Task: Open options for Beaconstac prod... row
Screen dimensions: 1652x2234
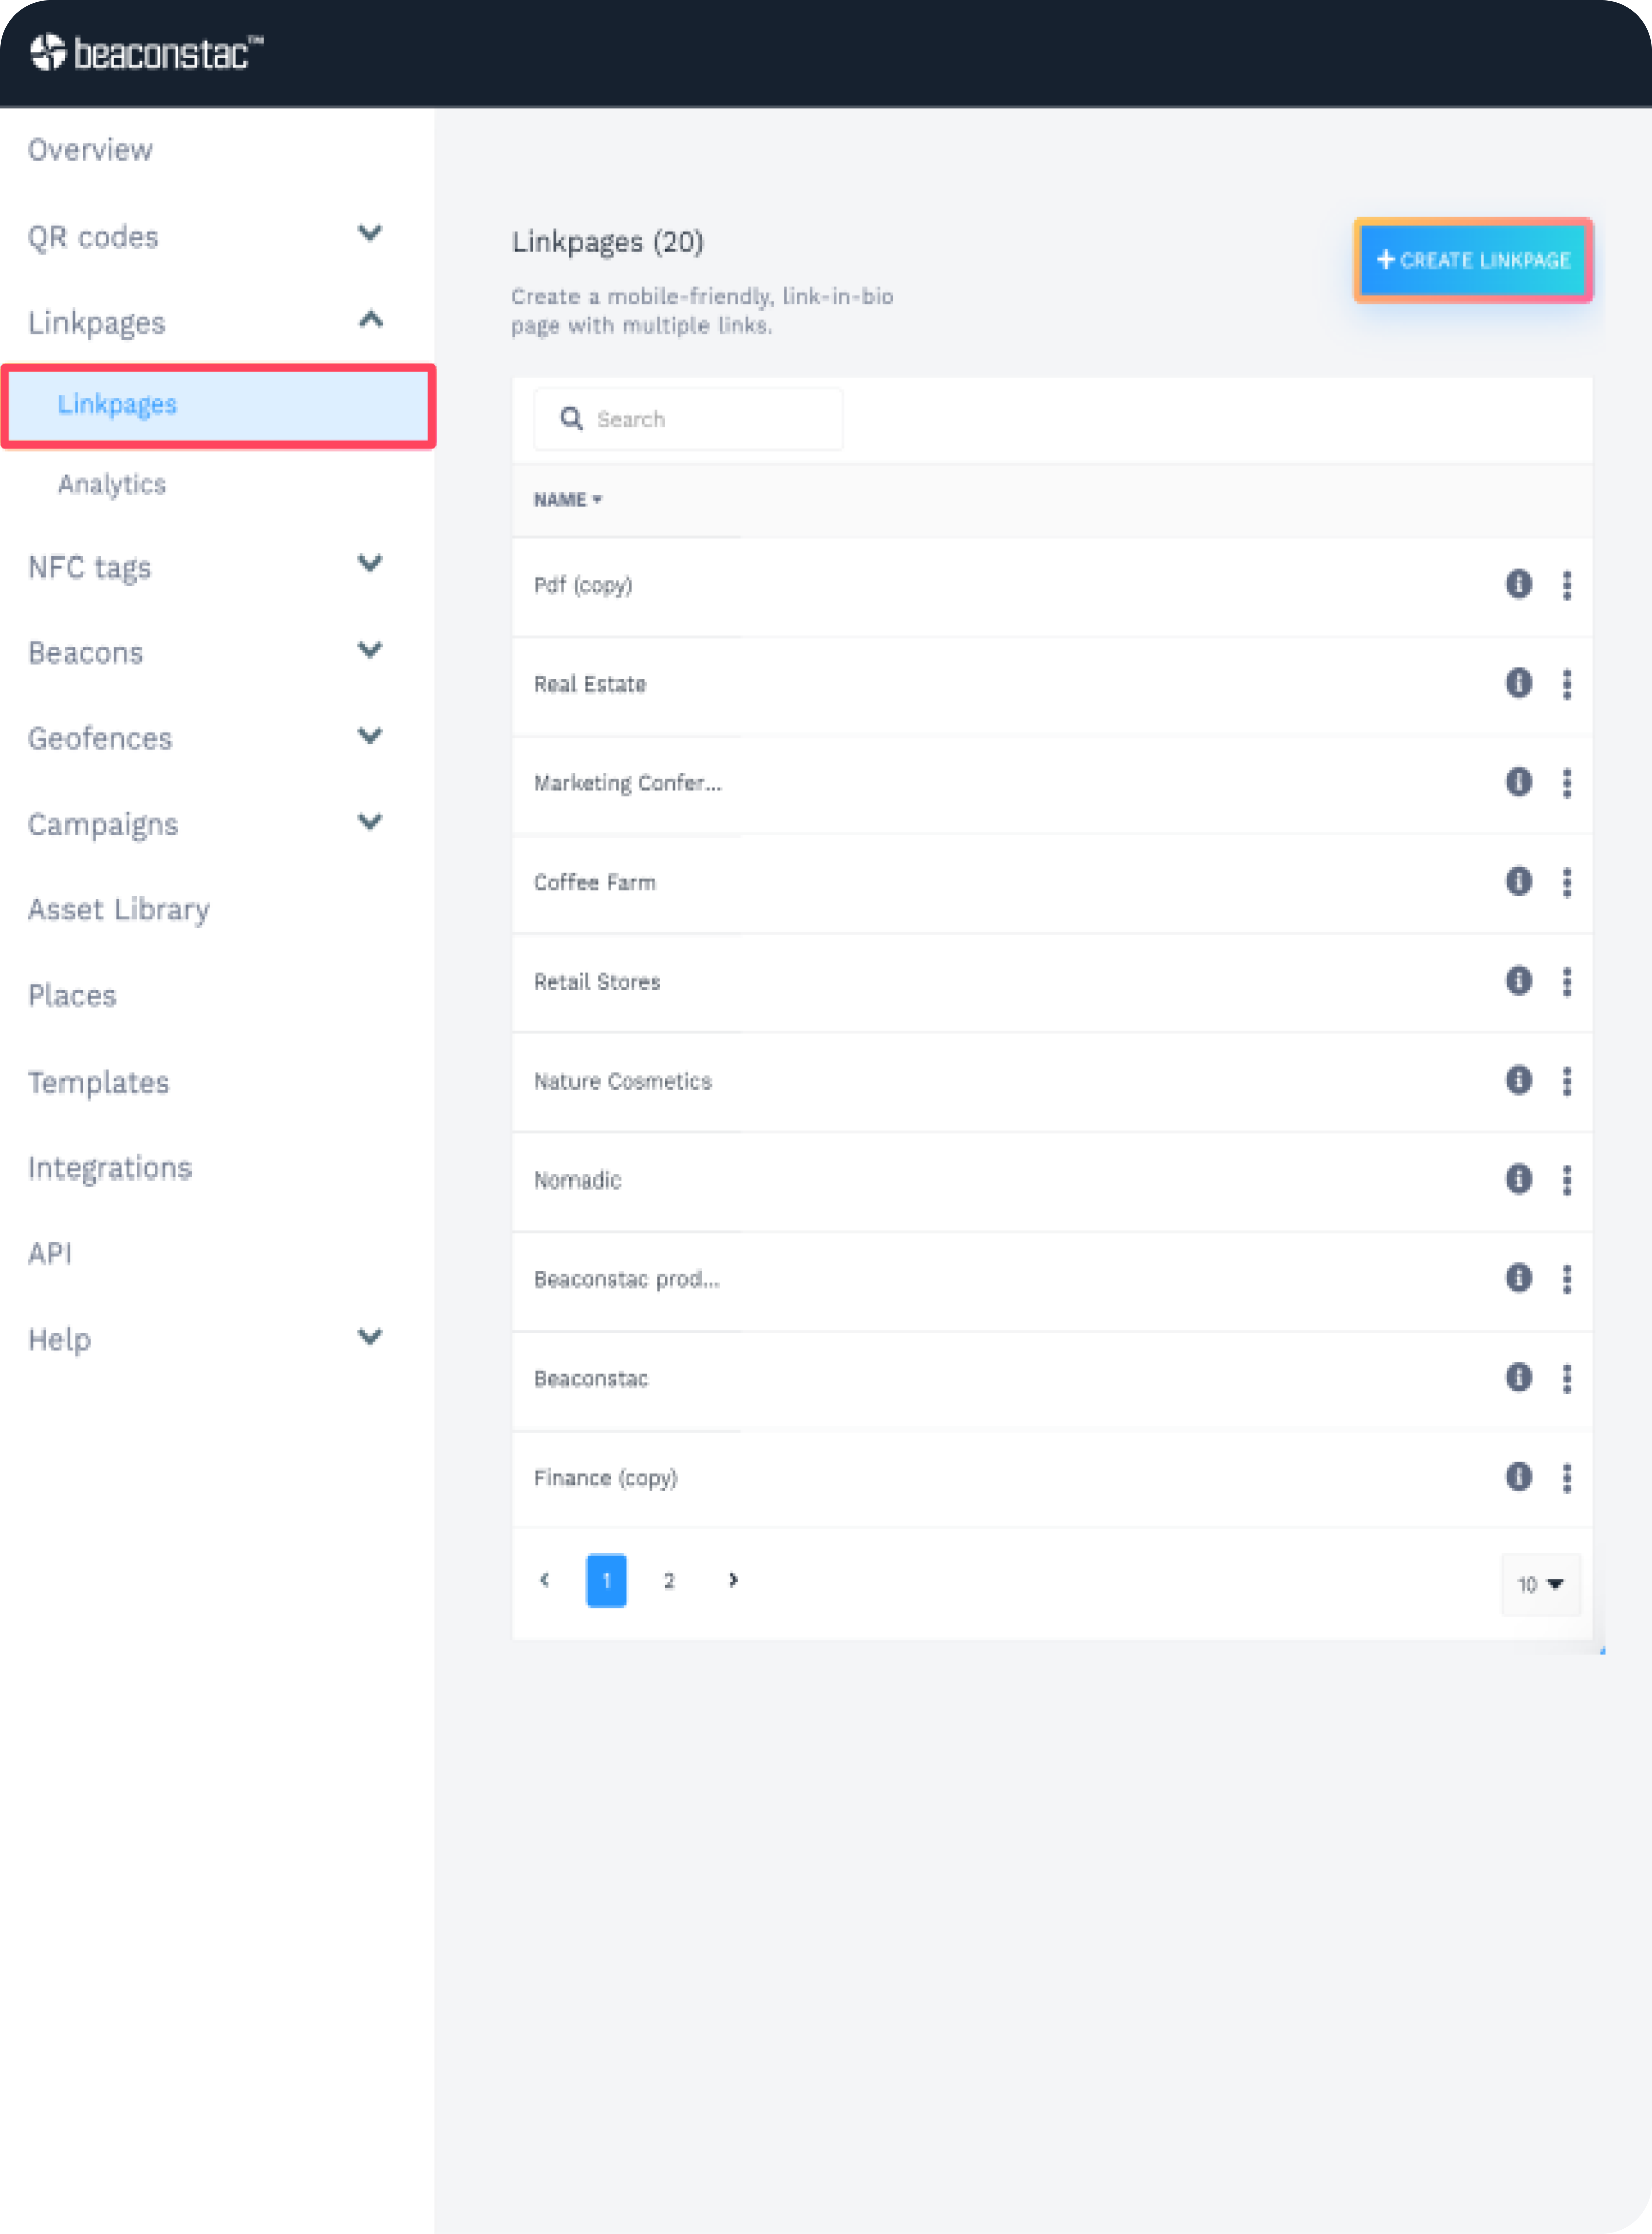Action: (x=1567, y=1279)
